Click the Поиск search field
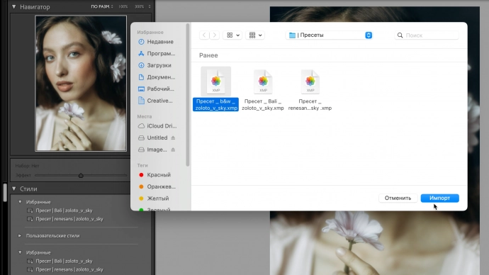This screenshot has width=489, height=275. tap(427, 35)
